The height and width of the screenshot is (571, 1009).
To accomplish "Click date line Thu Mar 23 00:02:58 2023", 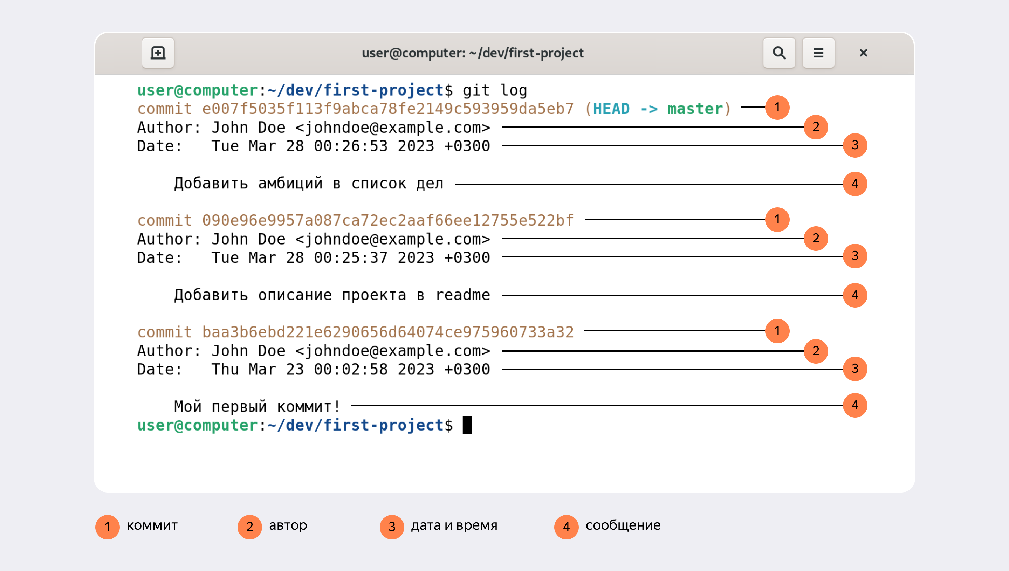I will [313, 370].
